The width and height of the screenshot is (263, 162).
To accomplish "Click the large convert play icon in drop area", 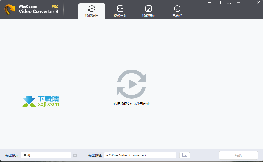I will pyautogui.click(x=132, y=84).
